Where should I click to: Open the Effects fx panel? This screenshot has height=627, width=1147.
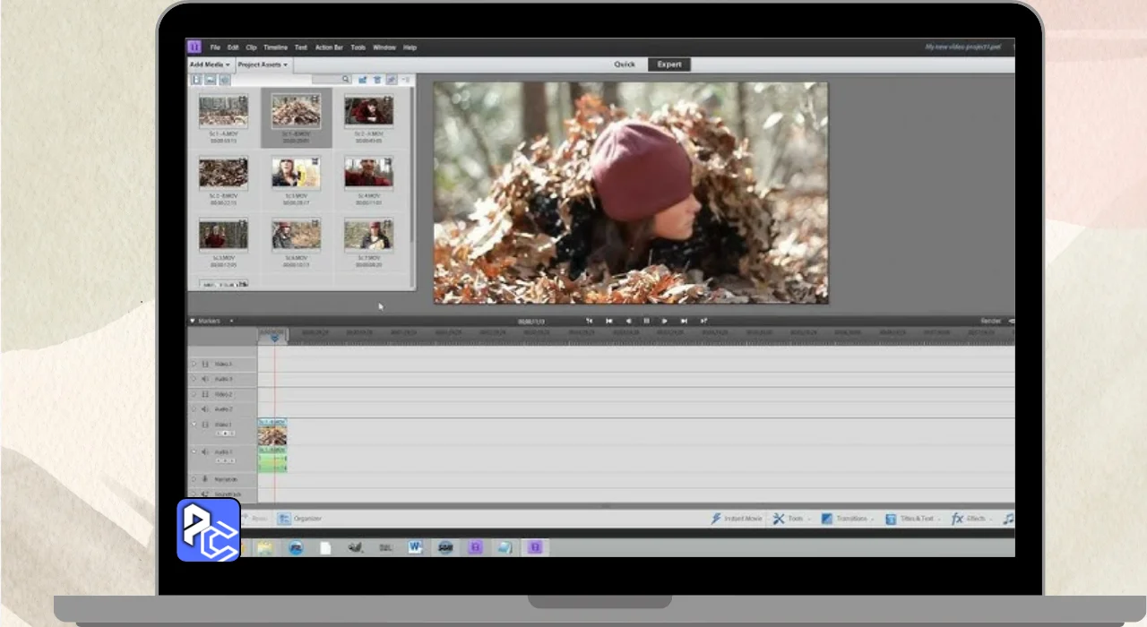point(958,519)
